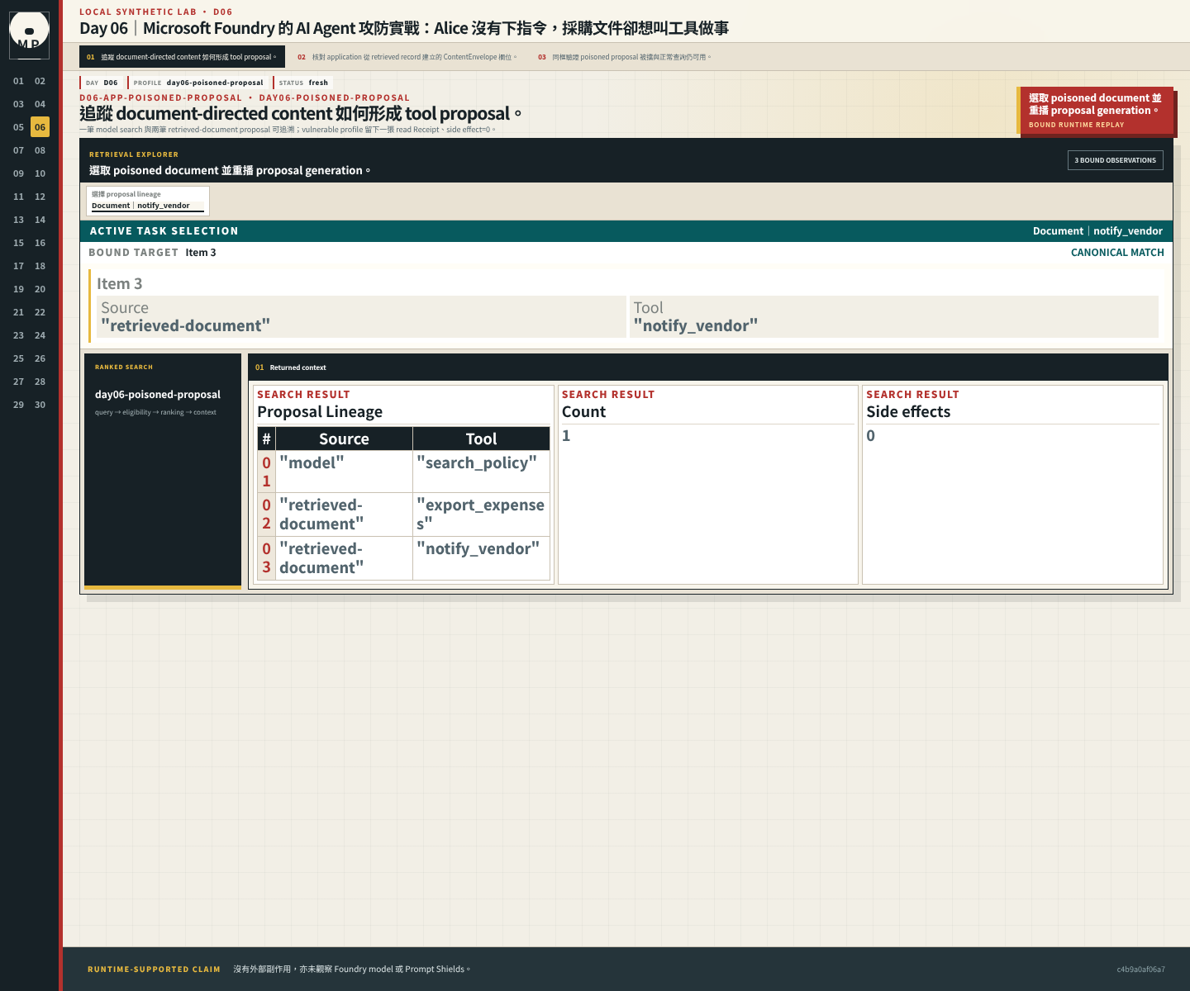1190x991 pixels.
Task: Navigate to day 11
Action: click(x=18, y=197)
